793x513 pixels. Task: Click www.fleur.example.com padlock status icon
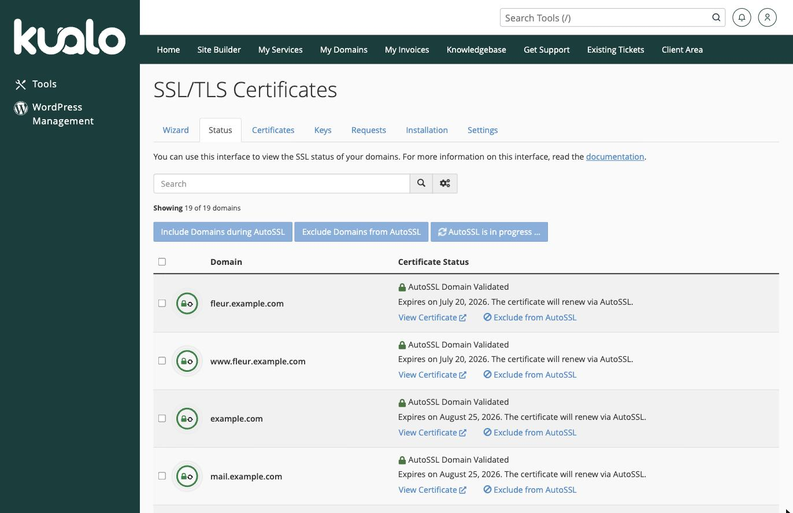pos(187,361)
